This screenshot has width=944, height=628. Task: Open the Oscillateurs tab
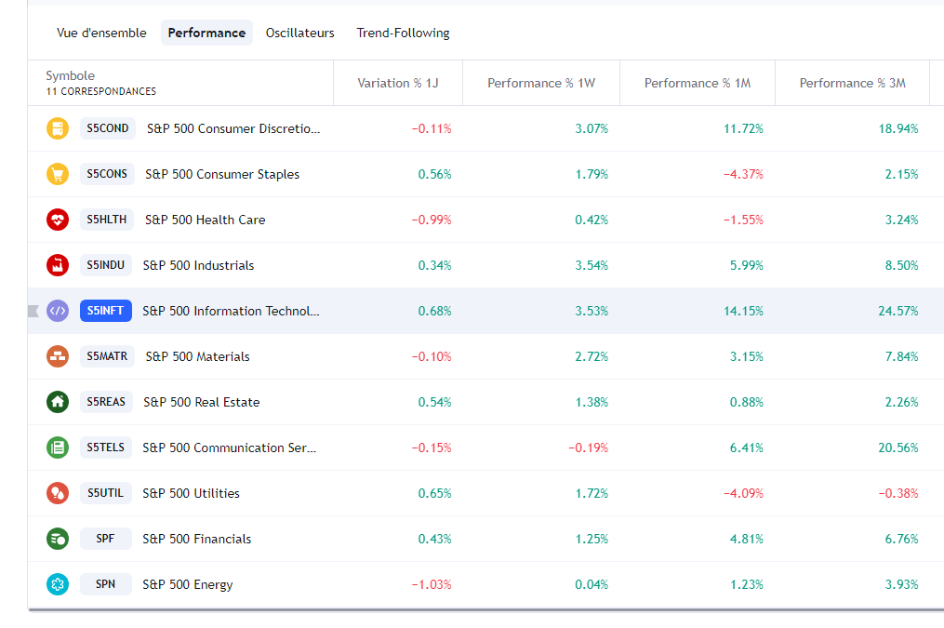[299, 33]
